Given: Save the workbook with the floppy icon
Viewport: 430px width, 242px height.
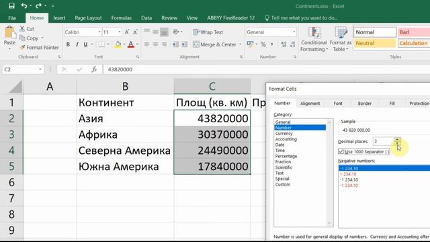Looking at the screenshot, I should point(11,6).
